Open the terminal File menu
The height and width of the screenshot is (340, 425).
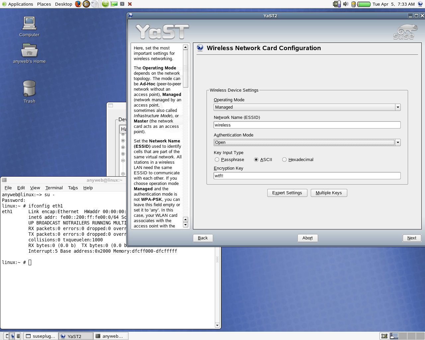click(8, 188)
